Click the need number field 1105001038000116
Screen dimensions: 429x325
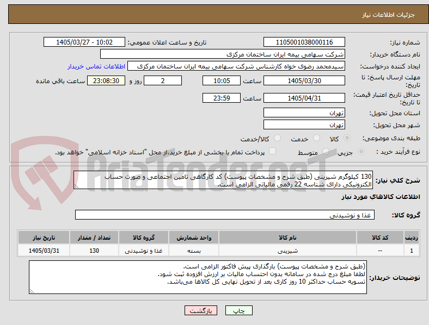(x=304, y=42)
